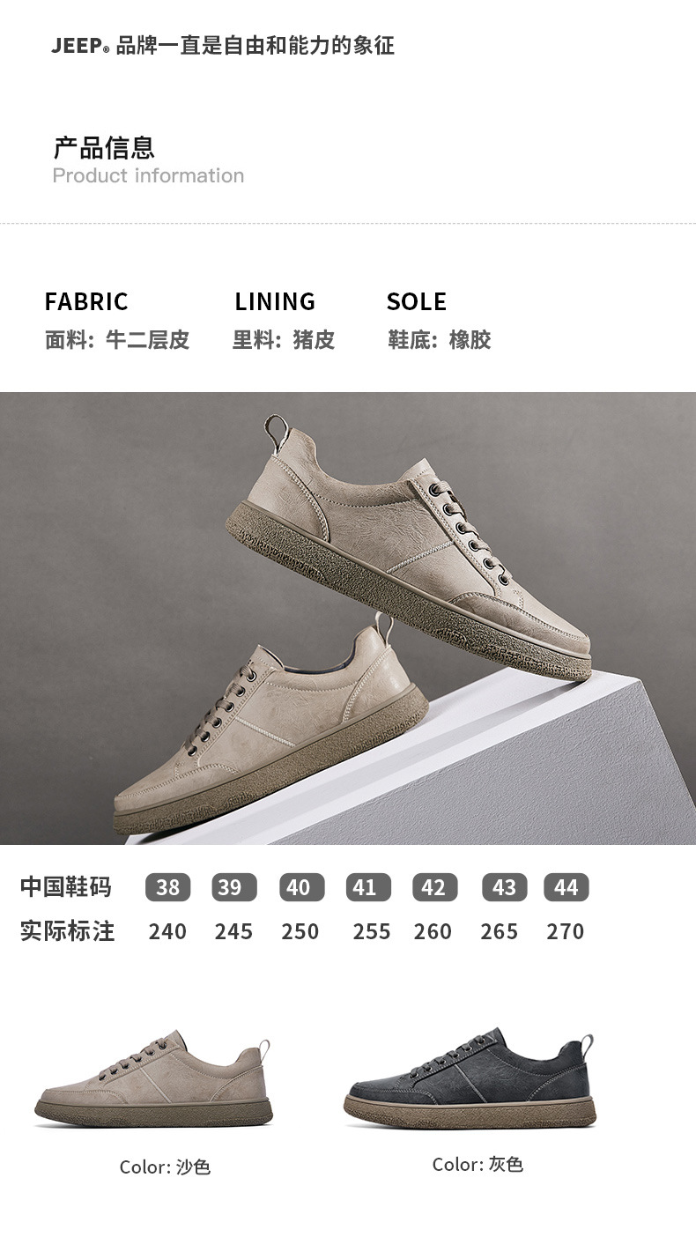Screen dimensions: 696x1237
Task: Choose size 40 badge
Action: click(301, 887)
